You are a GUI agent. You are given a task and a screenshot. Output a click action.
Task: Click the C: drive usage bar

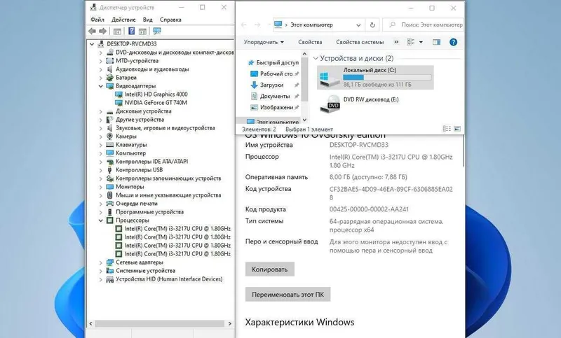[x=387, y=77]
